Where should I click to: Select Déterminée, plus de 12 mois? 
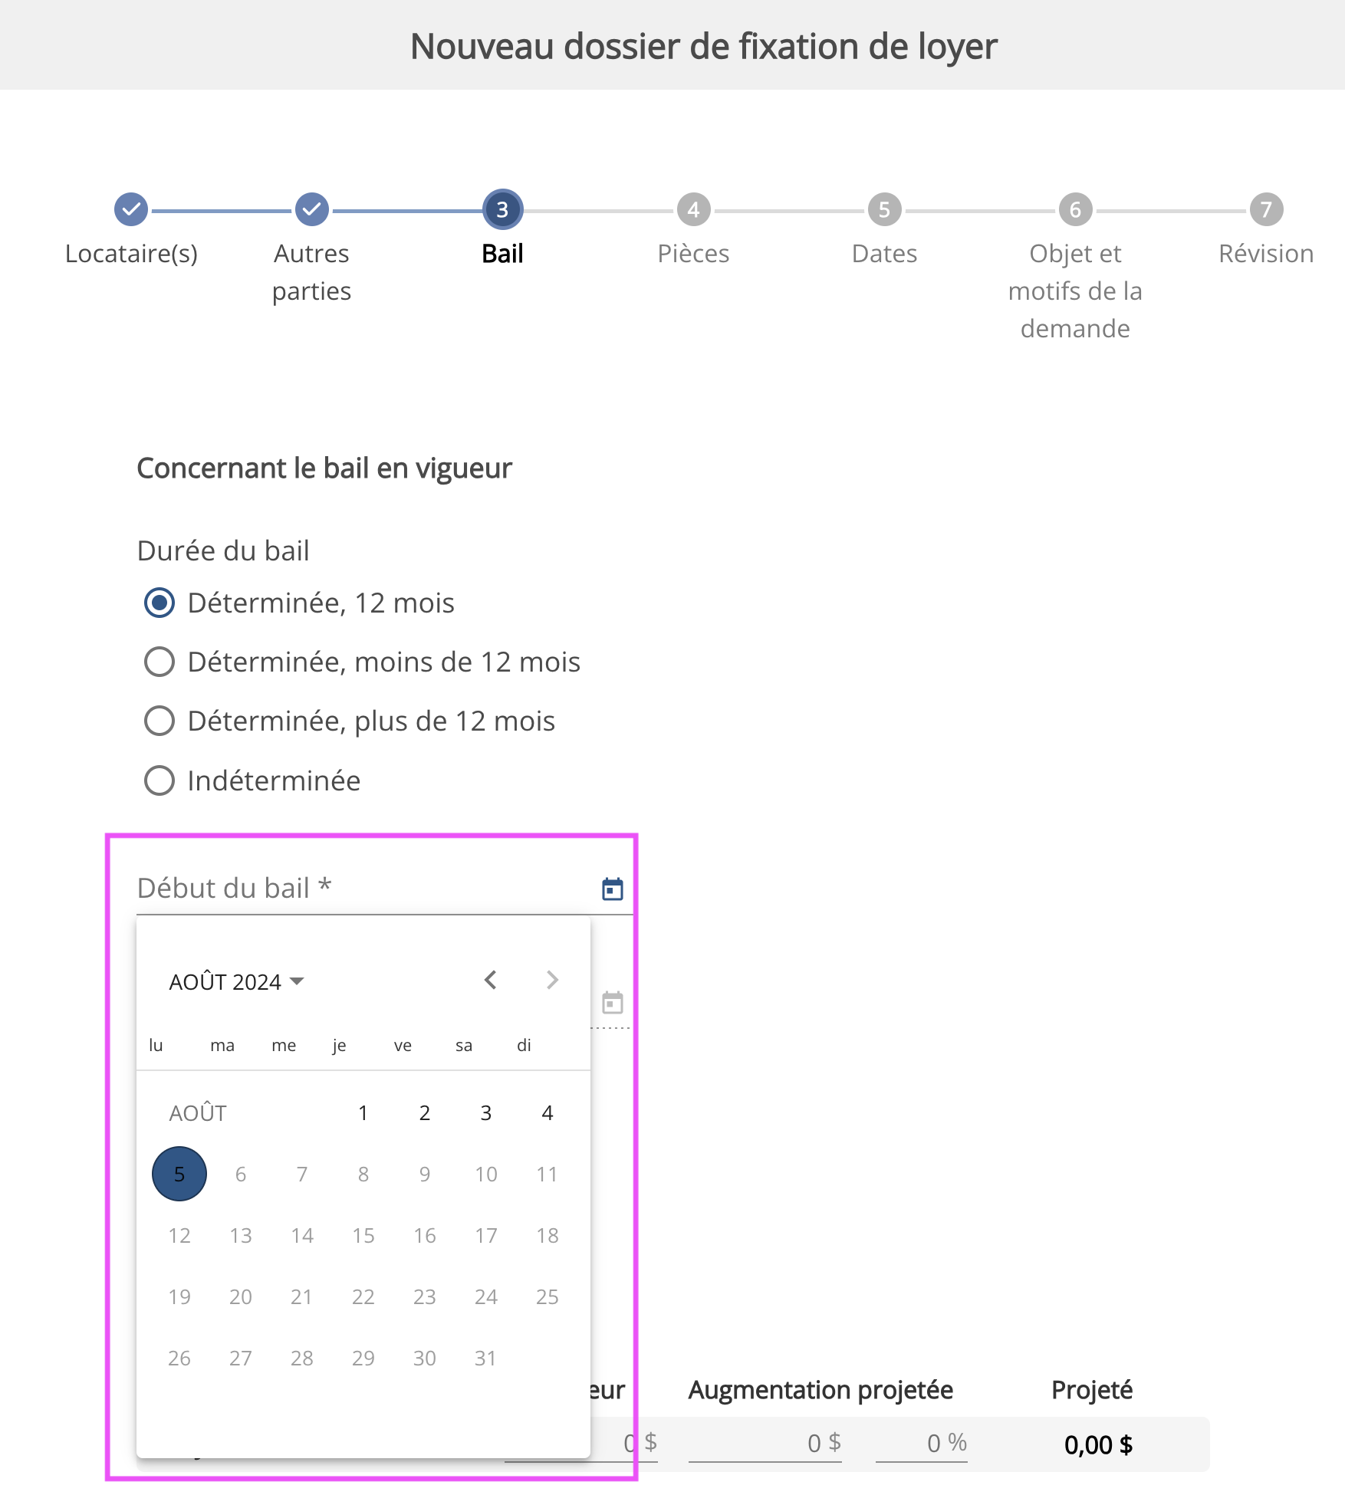pyautogui.click(x=159, y=721)
